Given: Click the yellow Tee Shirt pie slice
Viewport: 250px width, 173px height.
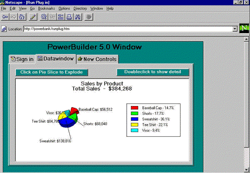Looking at the screenshot, I should 62,116.
